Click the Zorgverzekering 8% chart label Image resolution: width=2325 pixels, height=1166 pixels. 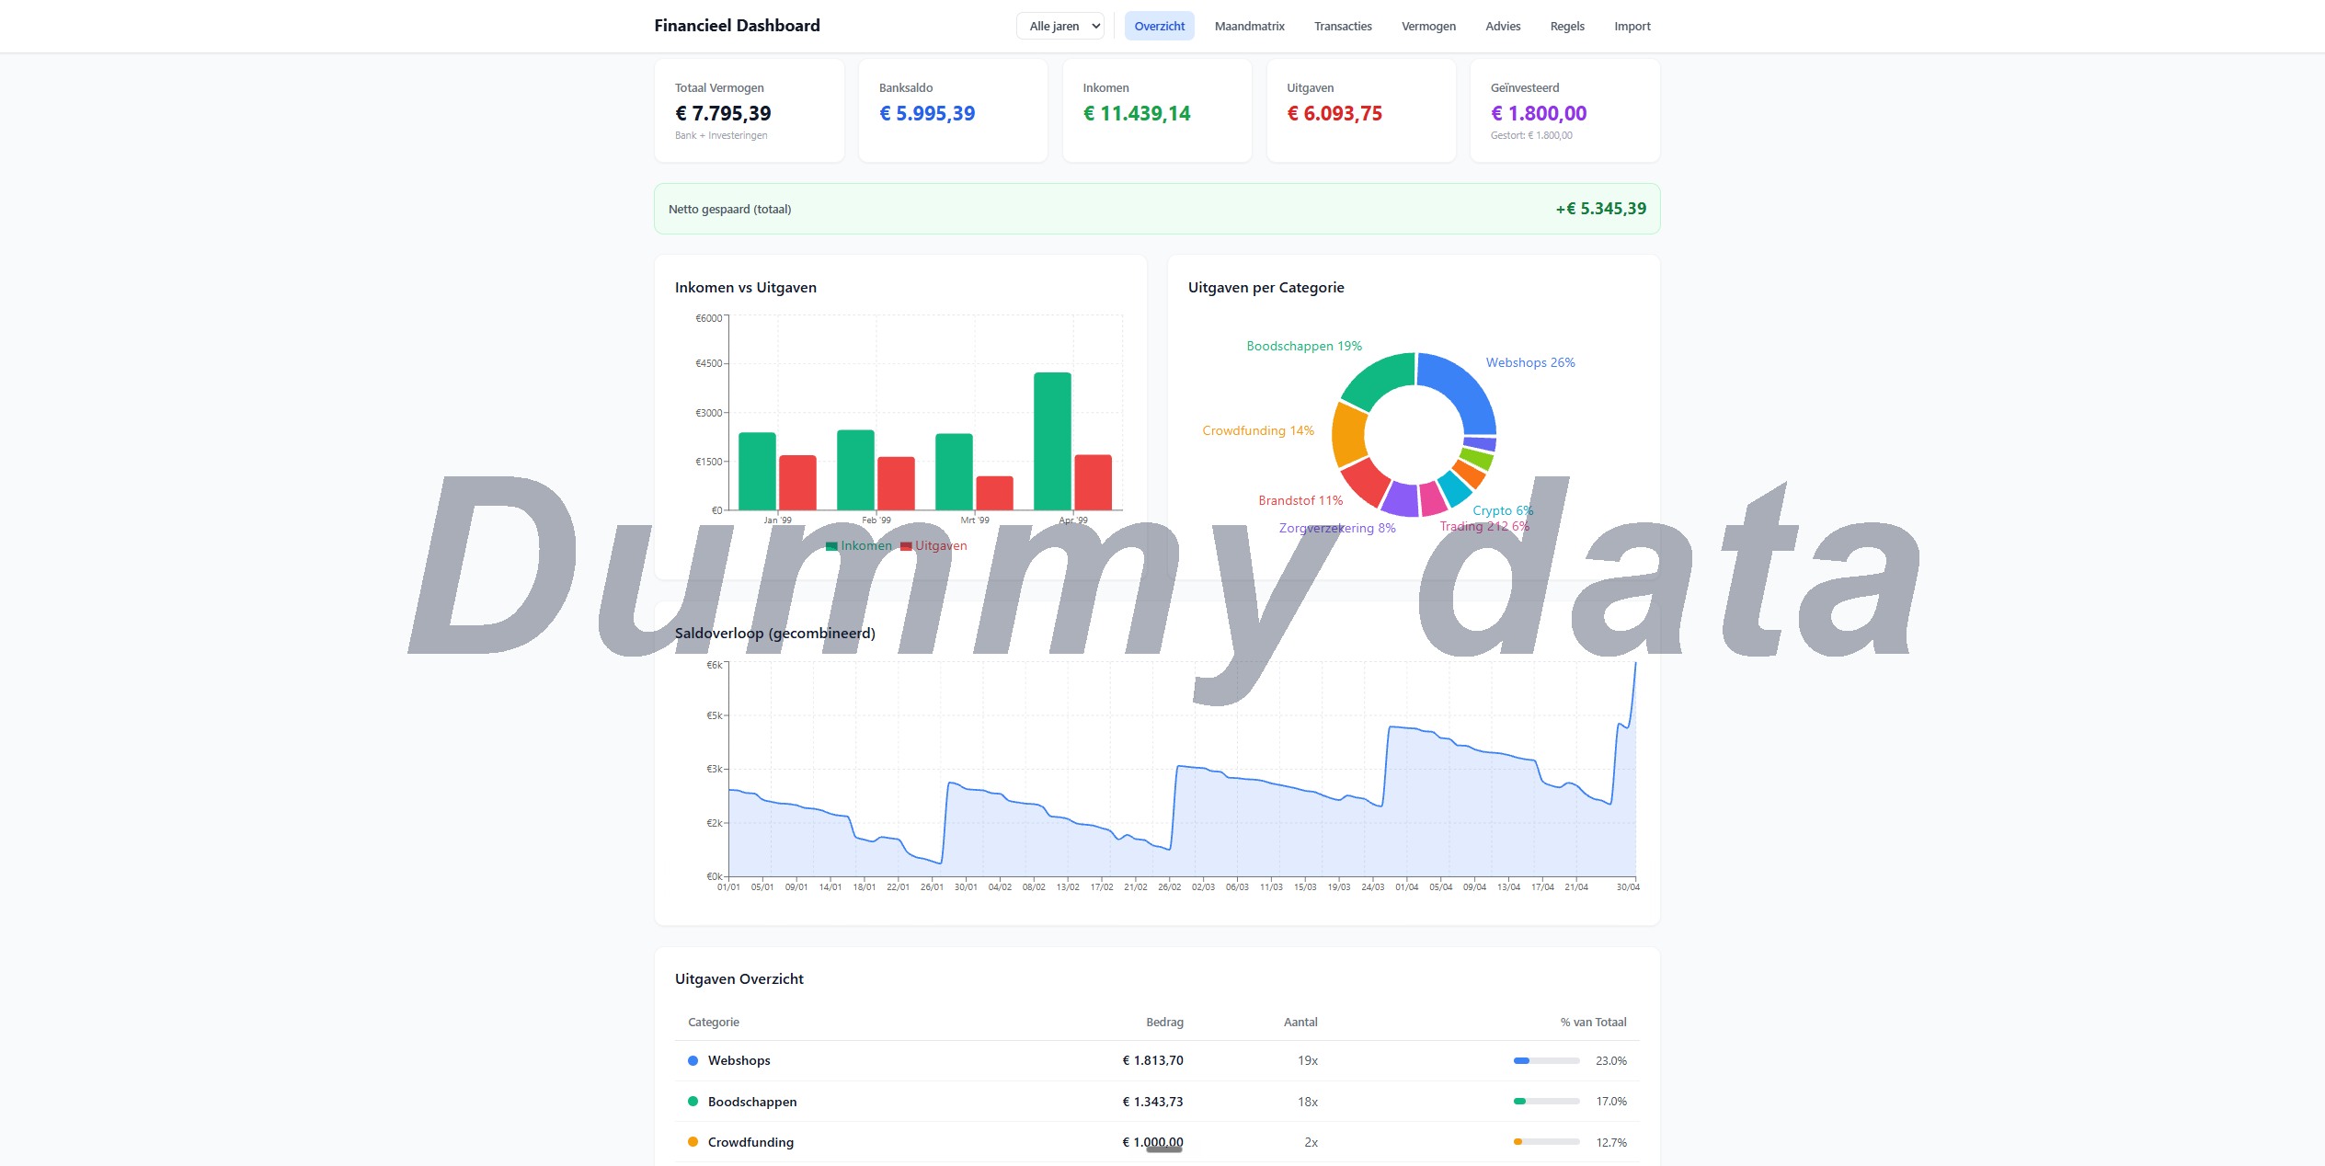(x=1337, y=528)
